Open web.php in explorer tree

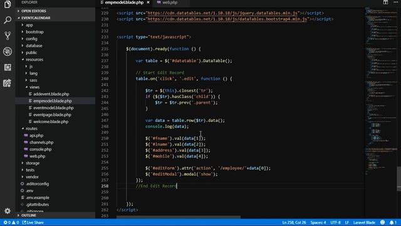point(38,156)
